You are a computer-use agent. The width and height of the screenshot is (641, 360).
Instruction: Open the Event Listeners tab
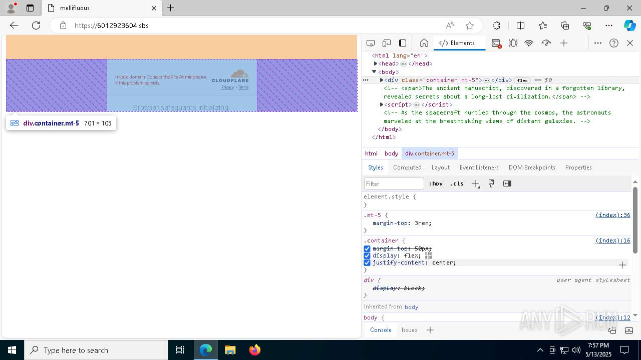(x=479, y=167)
